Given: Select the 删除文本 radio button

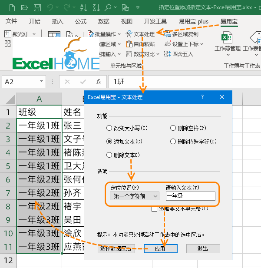Looking at the screenshot, I should [109, 155].
